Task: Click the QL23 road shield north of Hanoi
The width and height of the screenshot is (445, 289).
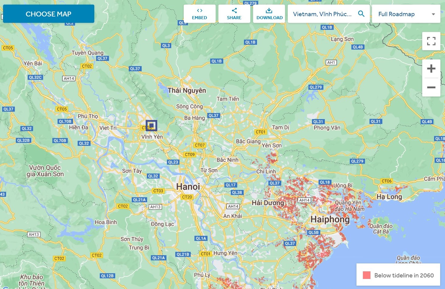Action: (173, 162)
